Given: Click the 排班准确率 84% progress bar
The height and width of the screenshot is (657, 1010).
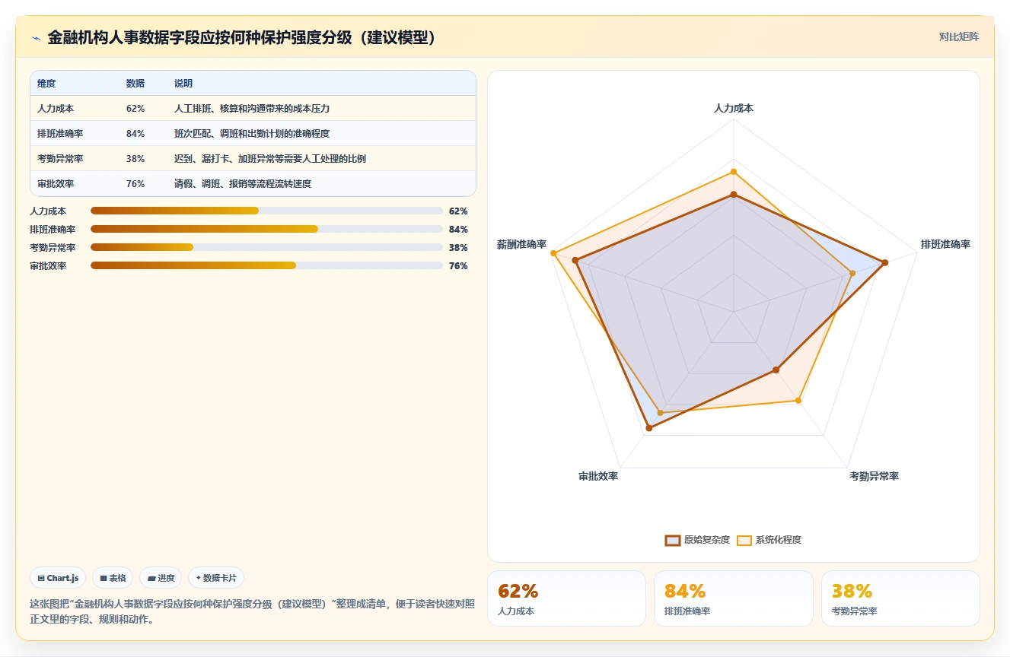Looking at the screenshot, I should pyautogui.click(x=266, y=229).
